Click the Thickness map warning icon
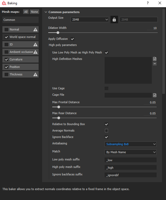Viewport: 166px width, 200px height. click(35, 75)
